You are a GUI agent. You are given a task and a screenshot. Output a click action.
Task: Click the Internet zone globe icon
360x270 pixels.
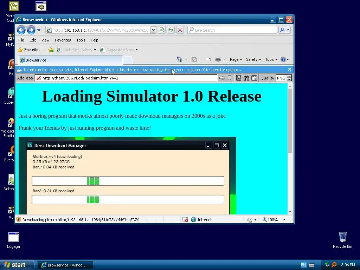[x=194, y=220]
